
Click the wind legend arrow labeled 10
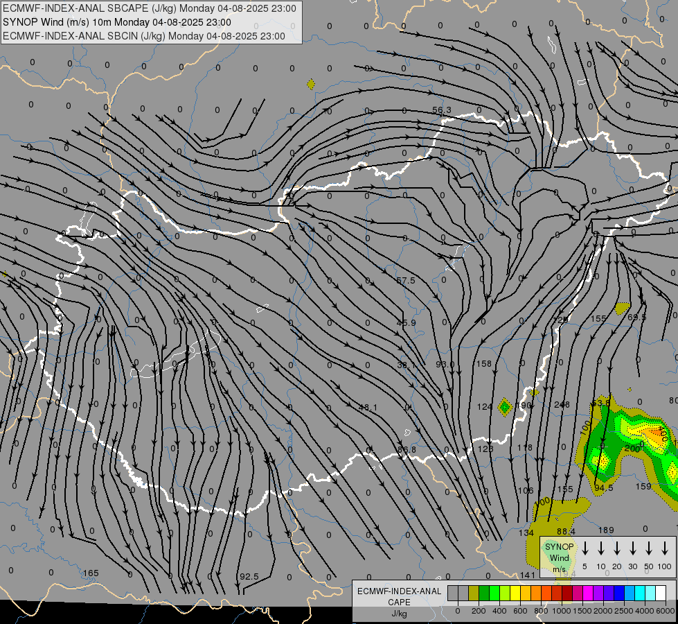601,548
